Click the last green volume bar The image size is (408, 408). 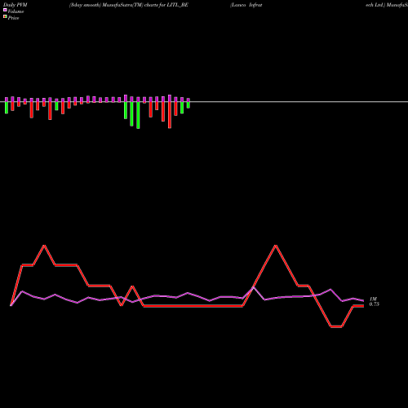pyautogui.click(x=188, y=105)
